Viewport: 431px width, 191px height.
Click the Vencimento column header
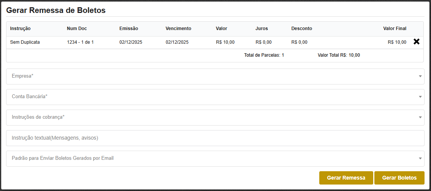(x=178, y=29)
